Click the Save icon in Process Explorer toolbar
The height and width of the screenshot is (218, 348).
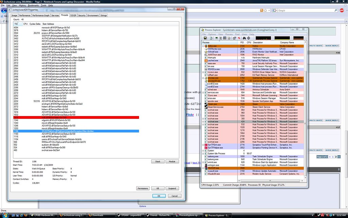205,38
